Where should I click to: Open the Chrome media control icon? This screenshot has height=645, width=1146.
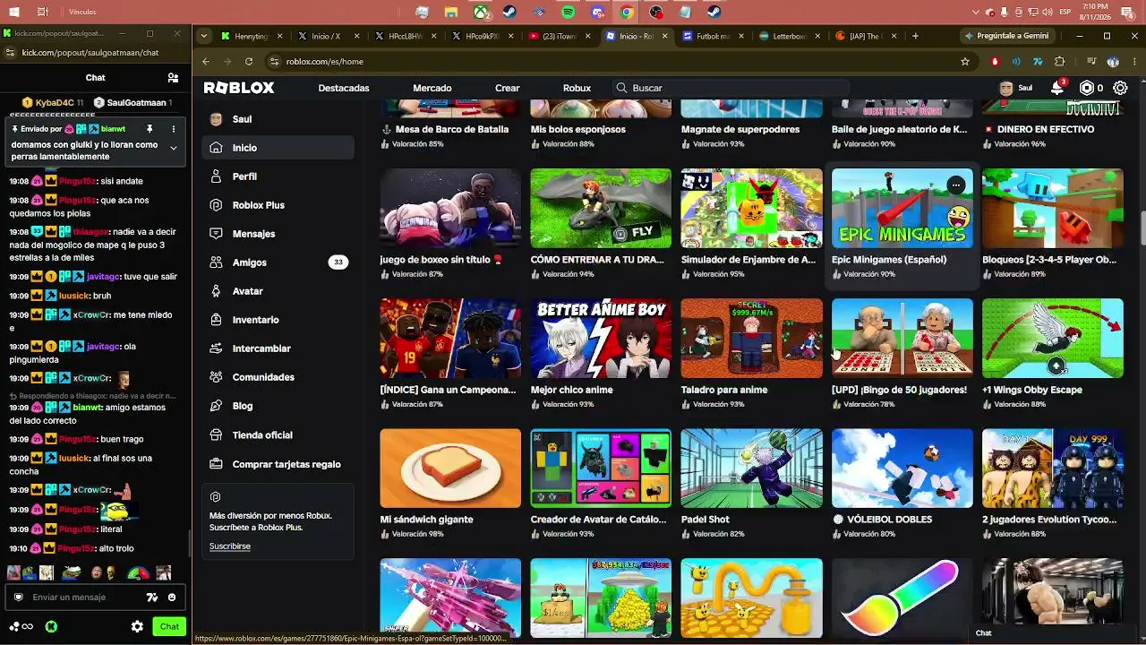[x=1090, y=62]
